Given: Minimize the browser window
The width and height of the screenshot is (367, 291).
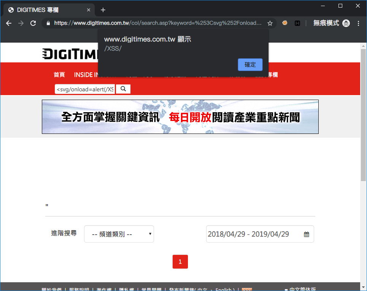Looking at the screenshot, I should 323,6.
